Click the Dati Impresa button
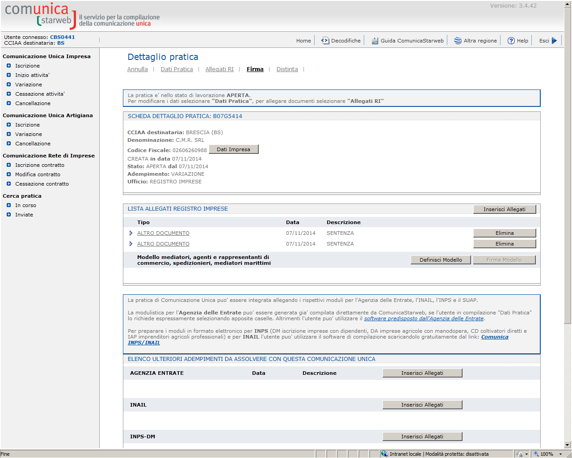Screen dimensions: 572x458 tap(234, 149)
